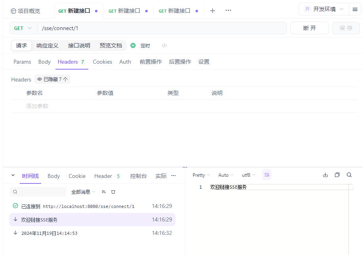Switch to the 请求 request tab
The image size is (363, 255).
[x=21, y=45]
